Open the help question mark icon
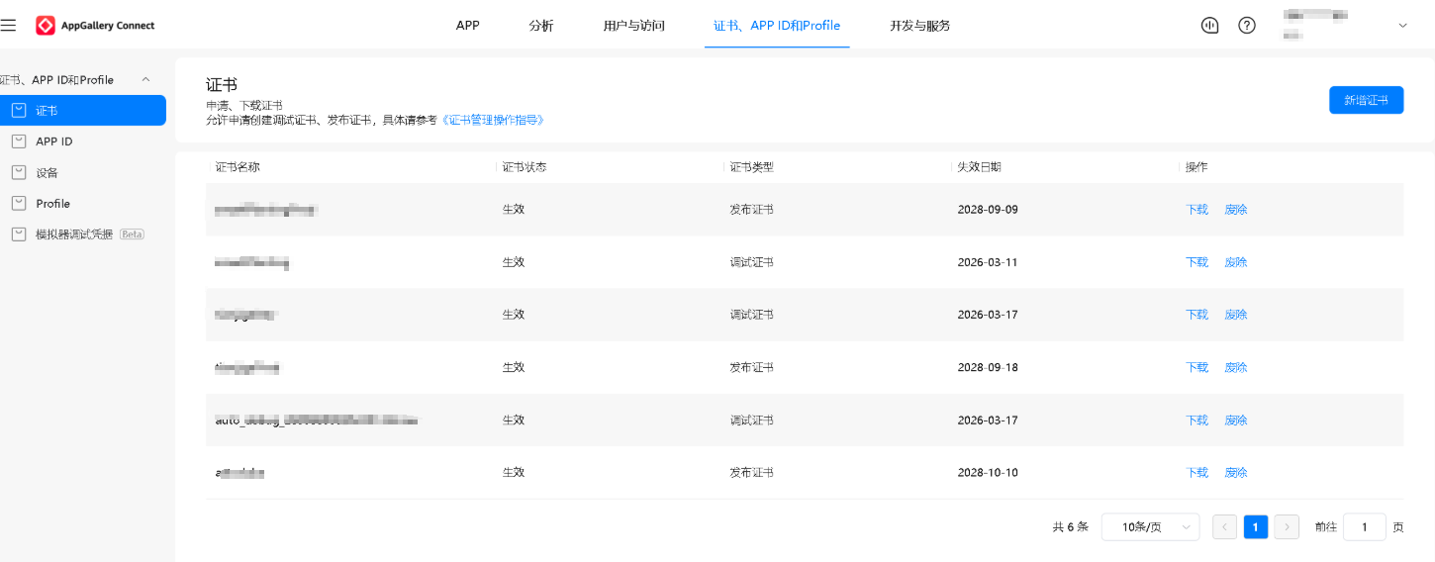Viewport: 1435px width, 562px height. [1247, 26]
